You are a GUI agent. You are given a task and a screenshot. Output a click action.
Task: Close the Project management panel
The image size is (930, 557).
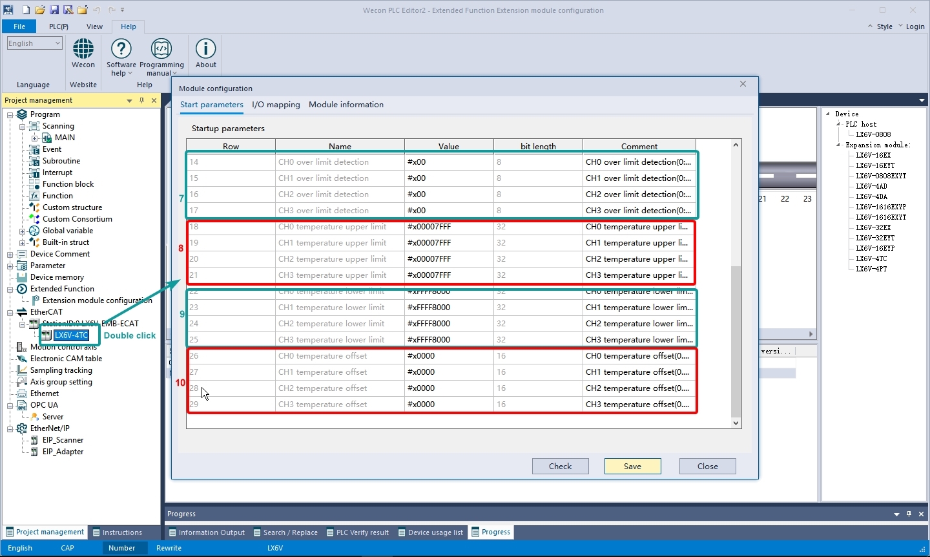click(154, 100)
